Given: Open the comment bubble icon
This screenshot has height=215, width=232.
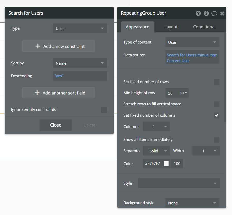Looking at the screenshot, I should [214, 13].
